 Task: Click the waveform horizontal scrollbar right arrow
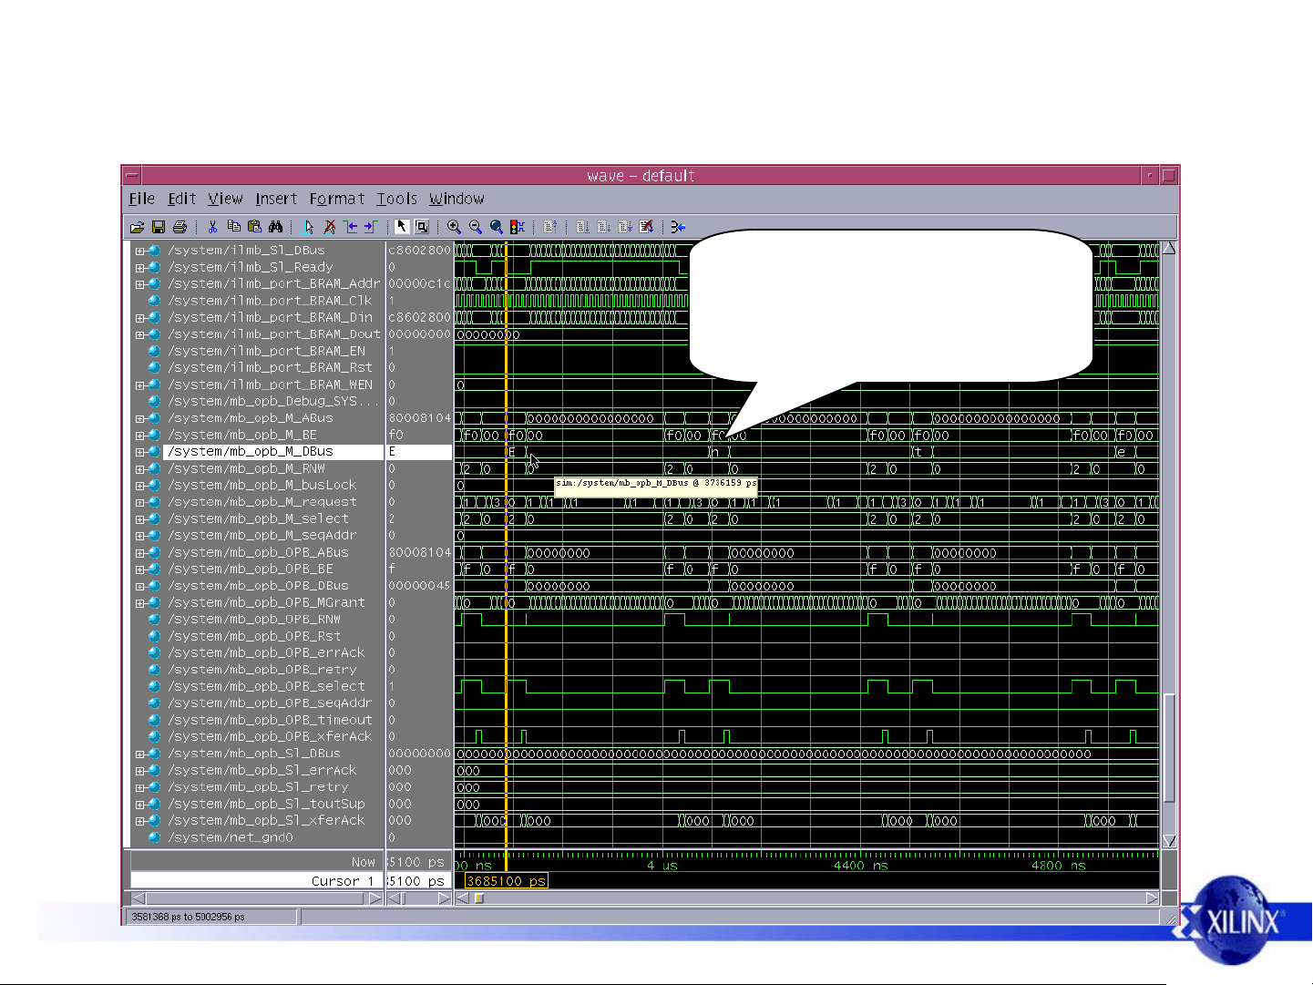pyautogui.click(x=1152, y=898)
